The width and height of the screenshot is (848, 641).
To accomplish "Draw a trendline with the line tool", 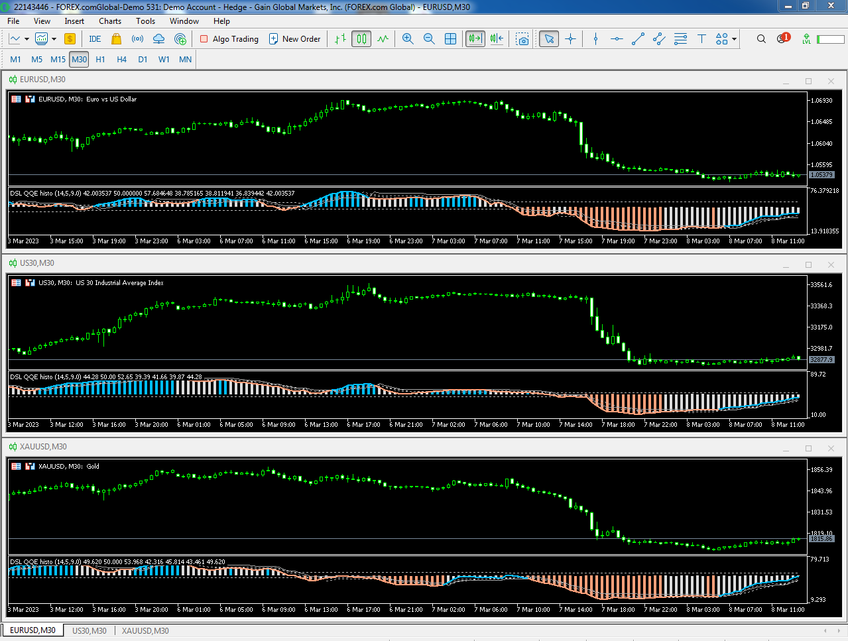I will (x=638, y=39).
